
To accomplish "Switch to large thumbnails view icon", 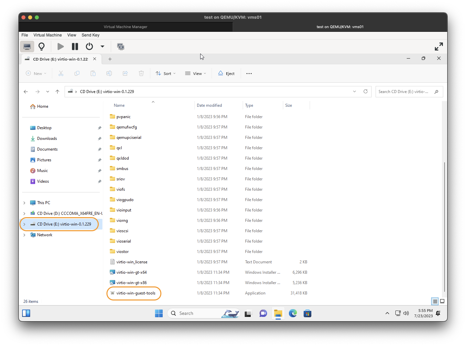I will pos(442,301).
